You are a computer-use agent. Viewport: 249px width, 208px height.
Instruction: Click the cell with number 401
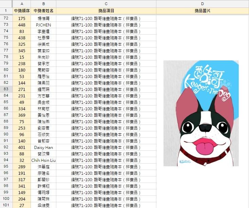pos(22,148)
